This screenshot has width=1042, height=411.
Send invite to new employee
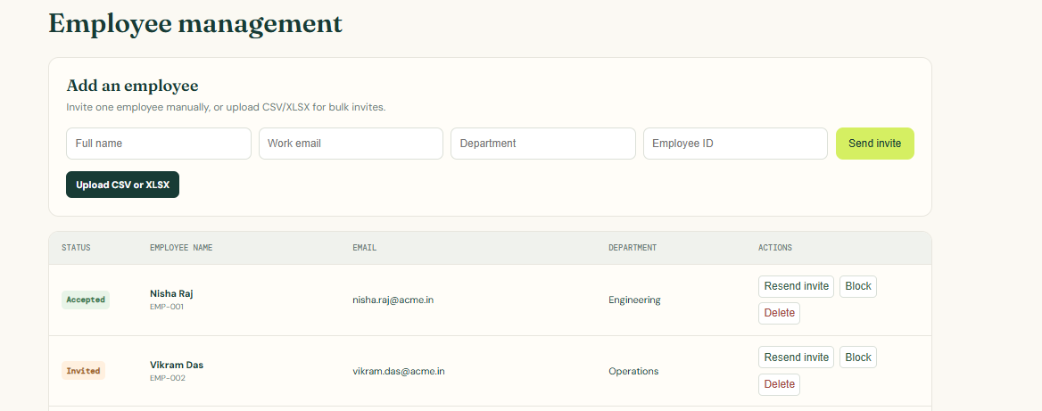(874, 144)
